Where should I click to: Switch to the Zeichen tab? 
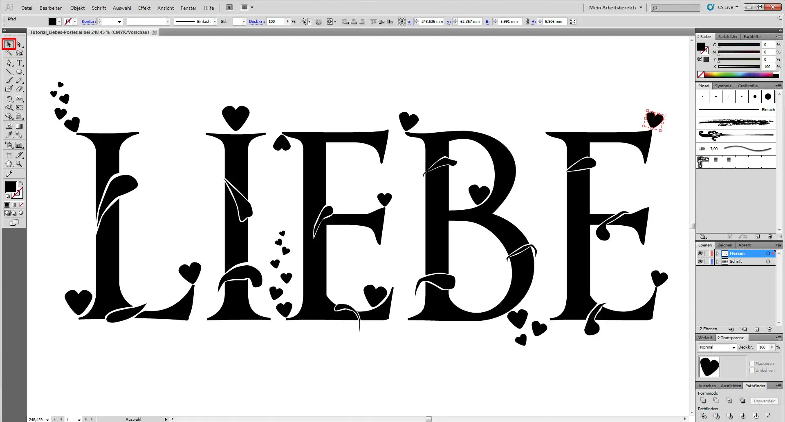click(x=724, y=245)
